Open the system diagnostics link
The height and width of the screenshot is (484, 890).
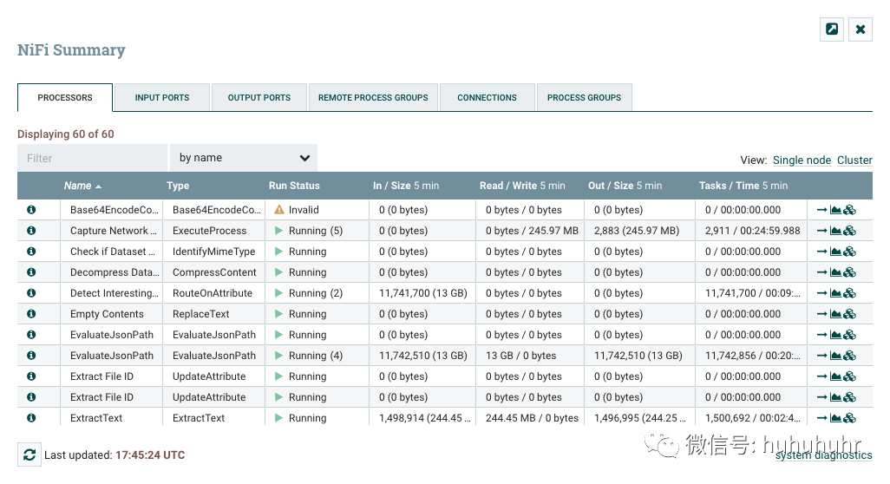(x=823, y=455)
